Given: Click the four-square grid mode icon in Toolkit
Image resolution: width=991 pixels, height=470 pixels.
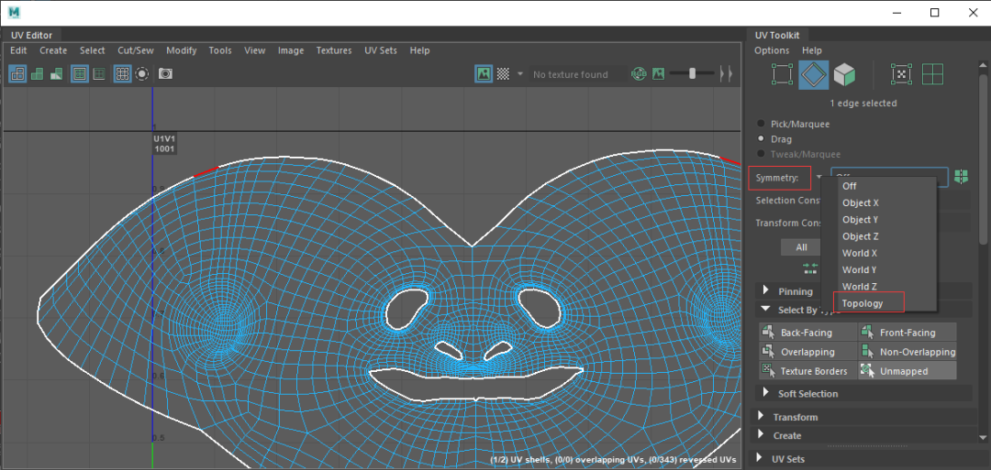Looking at the screenshot, I should click(932, 74).
